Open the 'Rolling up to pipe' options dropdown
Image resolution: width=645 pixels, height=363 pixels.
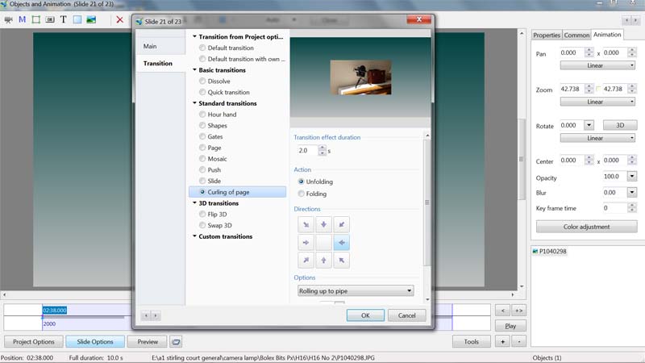[356, 290]
